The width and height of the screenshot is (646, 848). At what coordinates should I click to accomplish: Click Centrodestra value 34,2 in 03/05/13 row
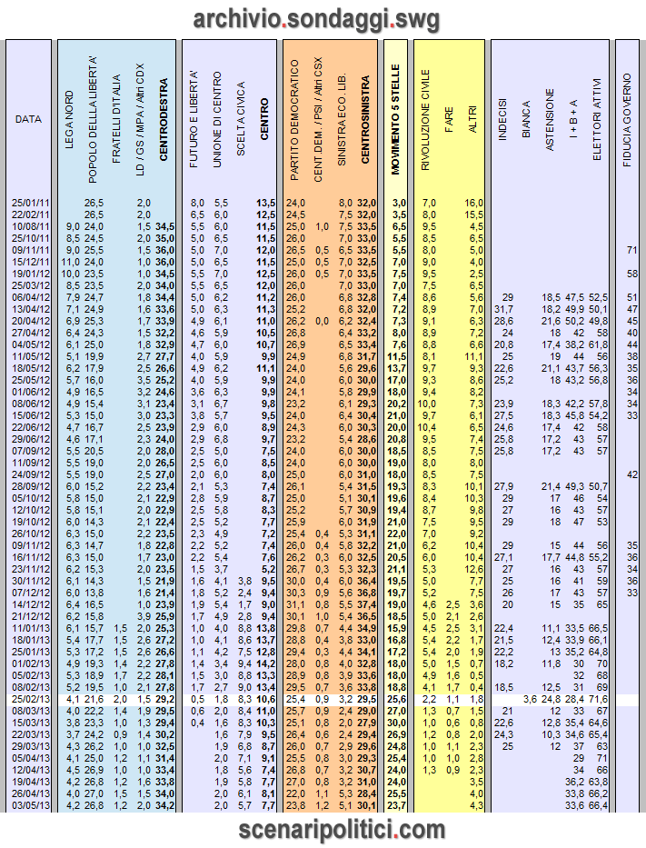[164, 805]
